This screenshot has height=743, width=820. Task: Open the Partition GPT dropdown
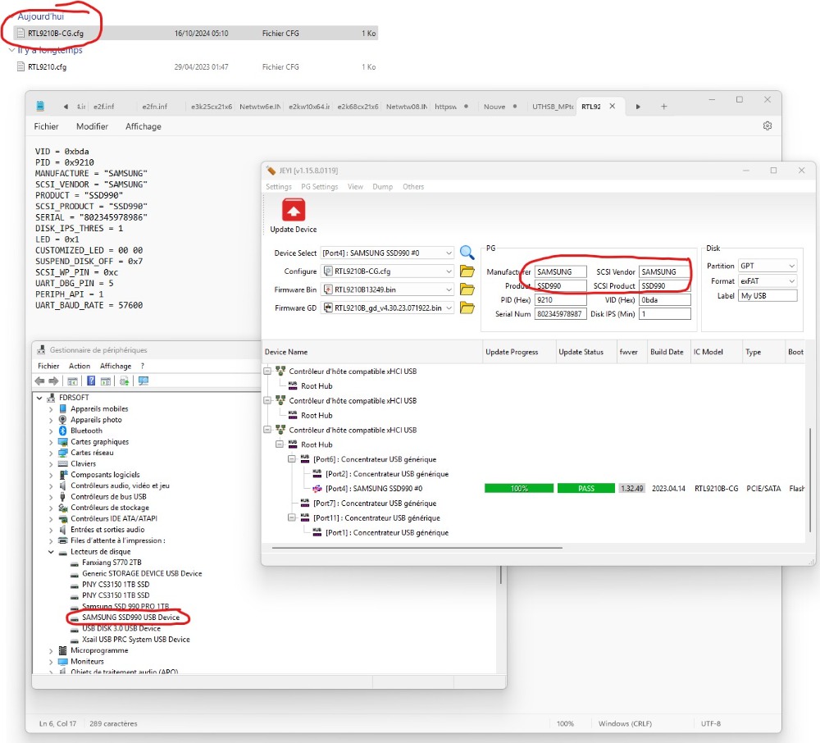pyautogui.click(x=790, y=267)
